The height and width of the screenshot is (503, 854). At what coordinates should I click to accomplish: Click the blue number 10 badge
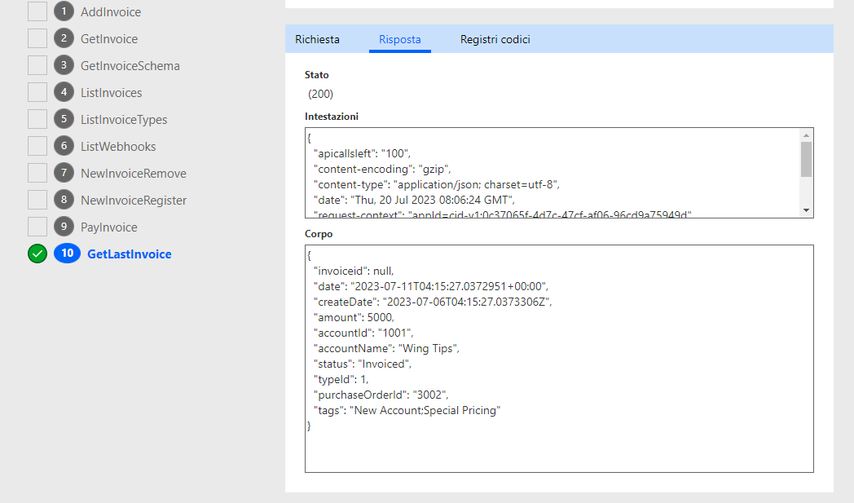click(x=67, y=254)
